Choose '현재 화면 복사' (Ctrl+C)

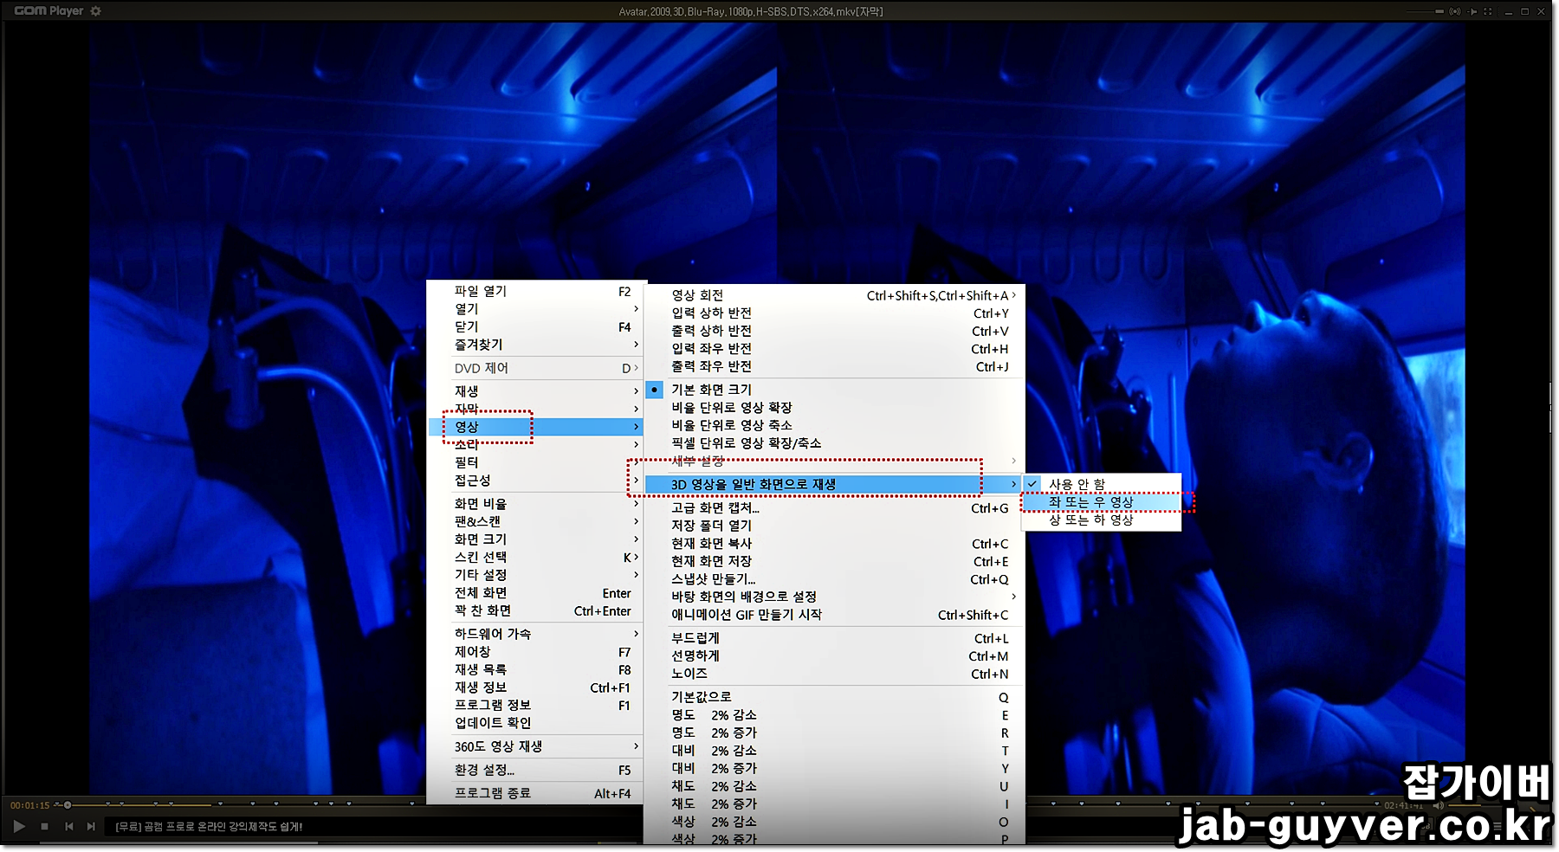(834, 544)
